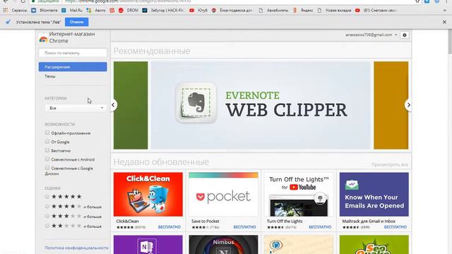The height and width of the screenshot is (254, 452).
Task: Open the purple OneNote extension tile
Action: click(148, 245)
